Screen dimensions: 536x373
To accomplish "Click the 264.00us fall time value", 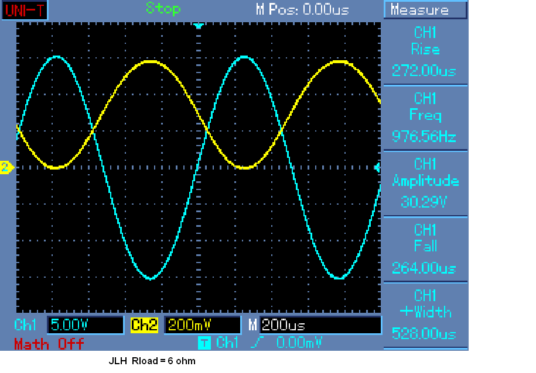I will 424,268.
